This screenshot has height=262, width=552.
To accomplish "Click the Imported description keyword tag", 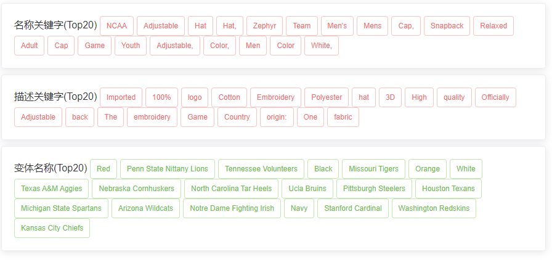I will pos(121,97).
